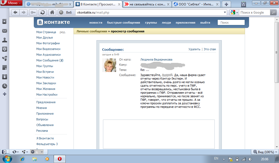Open the Mail panel in the Opera sidebar
Viewport: 279px width, 163px height.
pos(4,31)
